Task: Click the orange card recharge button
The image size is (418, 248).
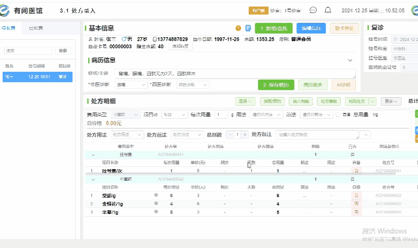Action: [344, 28]
